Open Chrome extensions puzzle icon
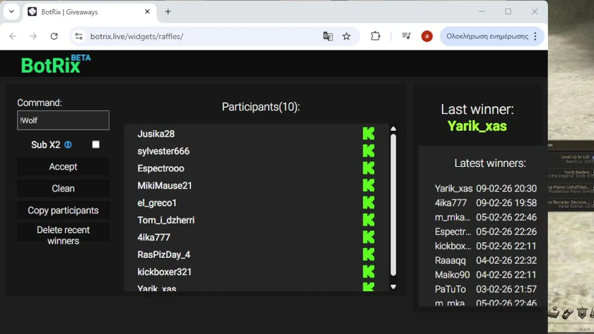594x334 pixels. click(375, 36)
